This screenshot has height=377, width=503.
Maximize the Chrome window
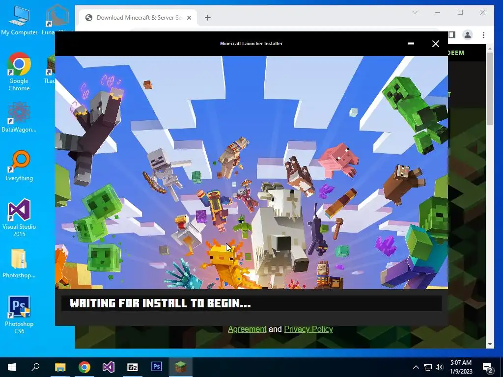[460, 12]
